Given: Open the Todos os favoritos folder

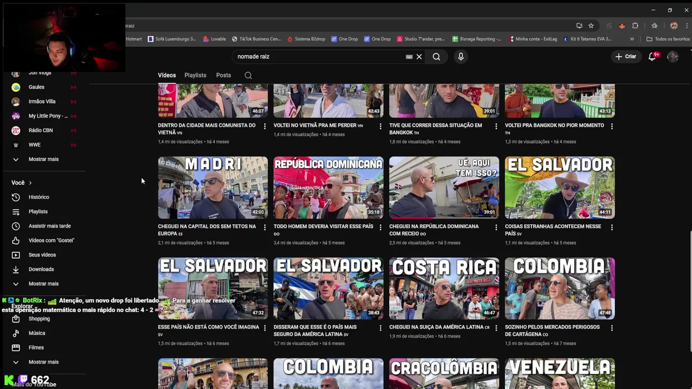Looking at the screenshot, I should (x=668, y=39).
